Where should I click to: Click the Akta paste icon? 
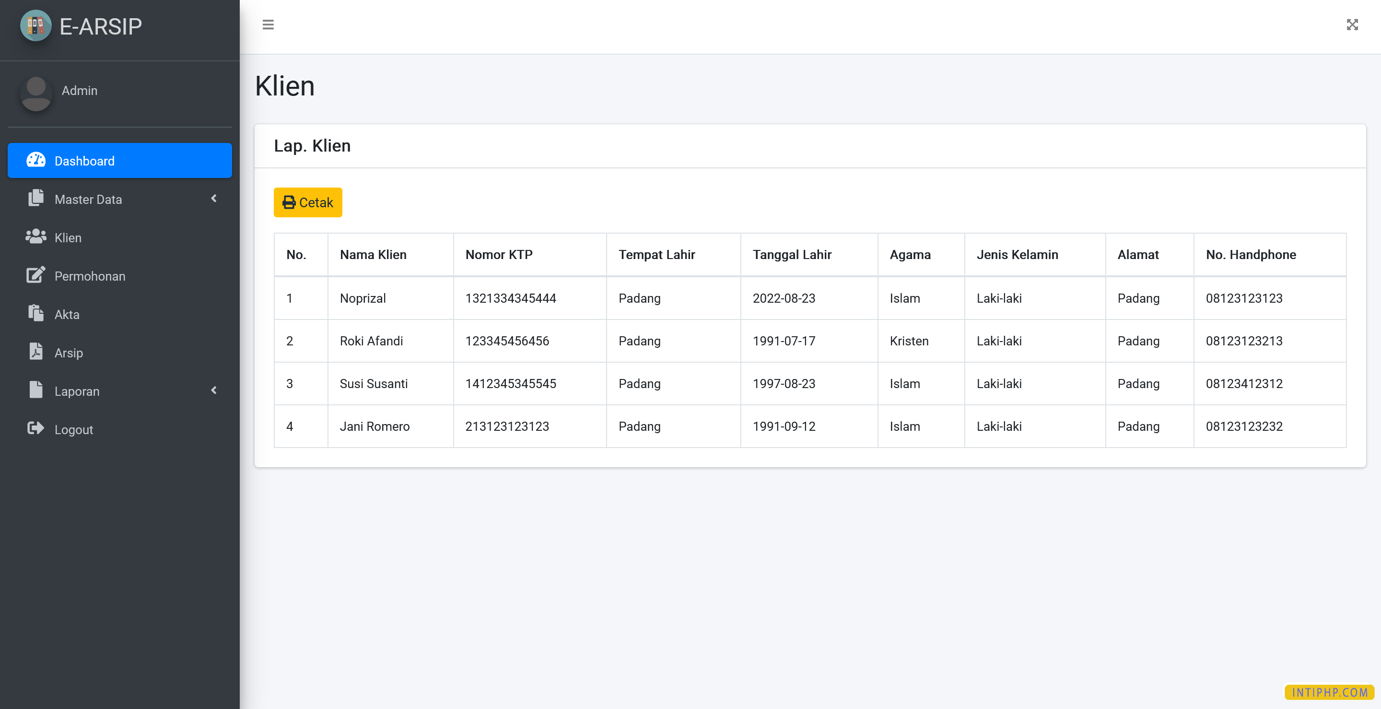36,314
